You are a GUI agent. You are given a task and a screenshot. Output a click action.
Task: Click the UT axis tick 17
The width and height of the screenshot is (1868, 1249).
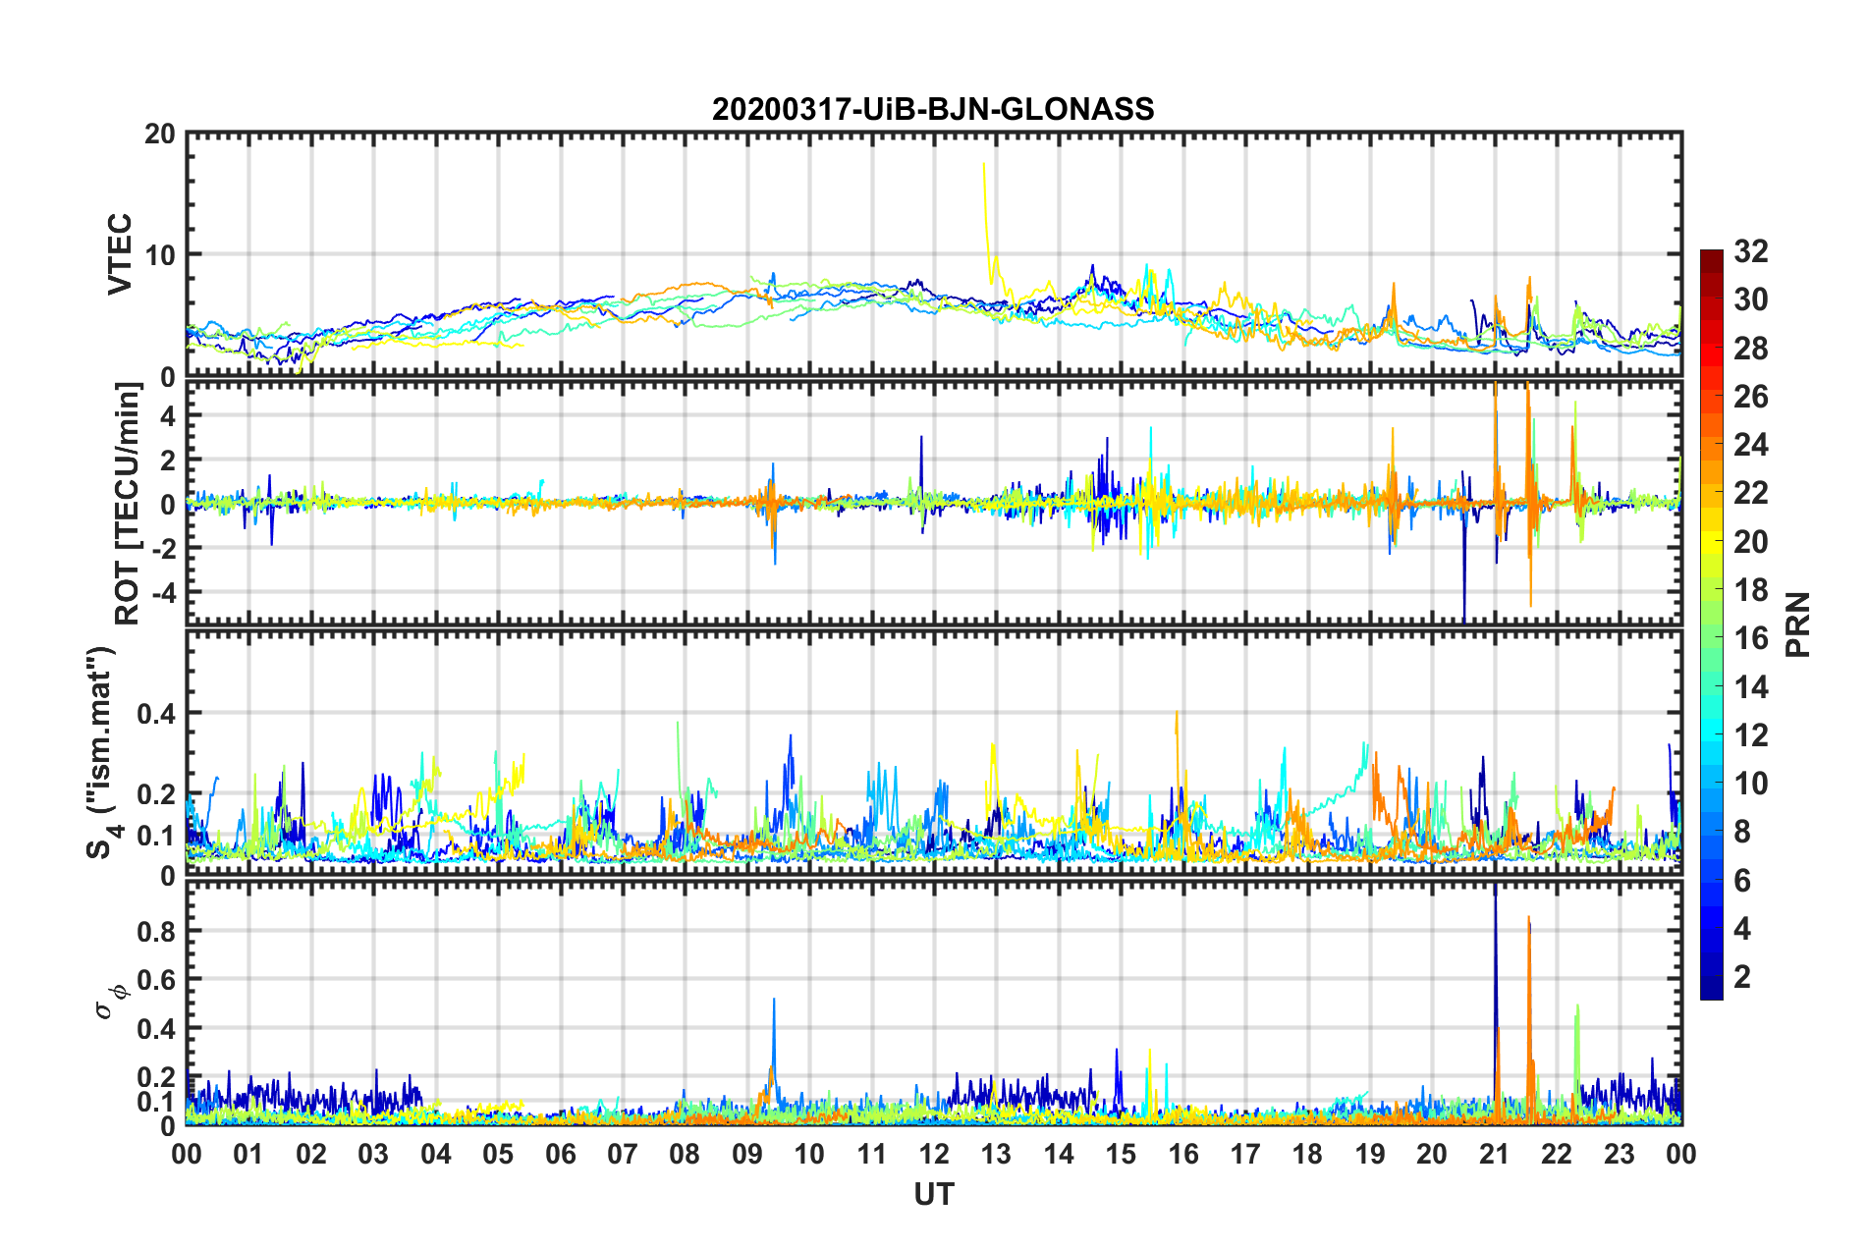click(x=1245, y=1154)
